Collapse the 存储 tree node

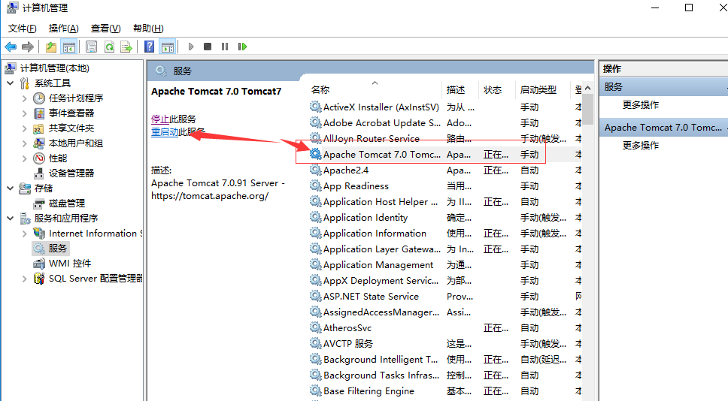tap(11, 188)
